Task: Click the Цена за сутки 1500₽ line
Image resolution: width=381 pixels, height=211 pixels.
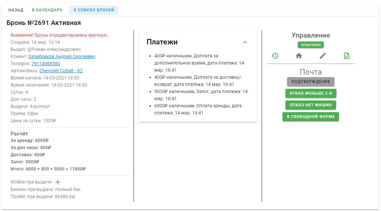Action: (x=33, y=121)
